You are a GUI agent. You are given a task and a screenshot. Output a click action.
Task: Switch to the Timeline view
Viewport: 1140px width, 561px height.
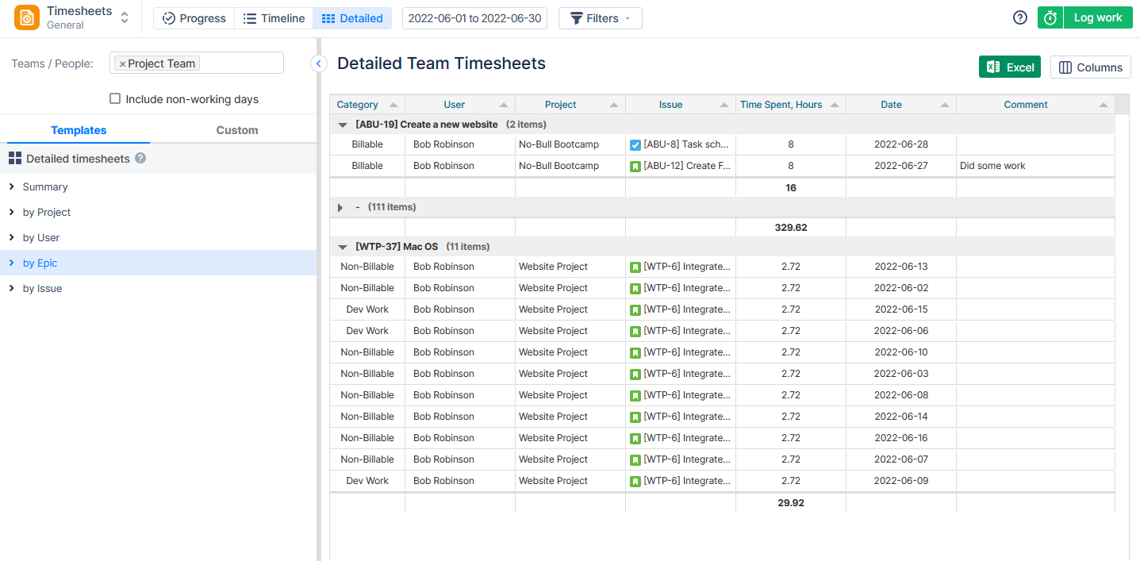pos(274,17)
